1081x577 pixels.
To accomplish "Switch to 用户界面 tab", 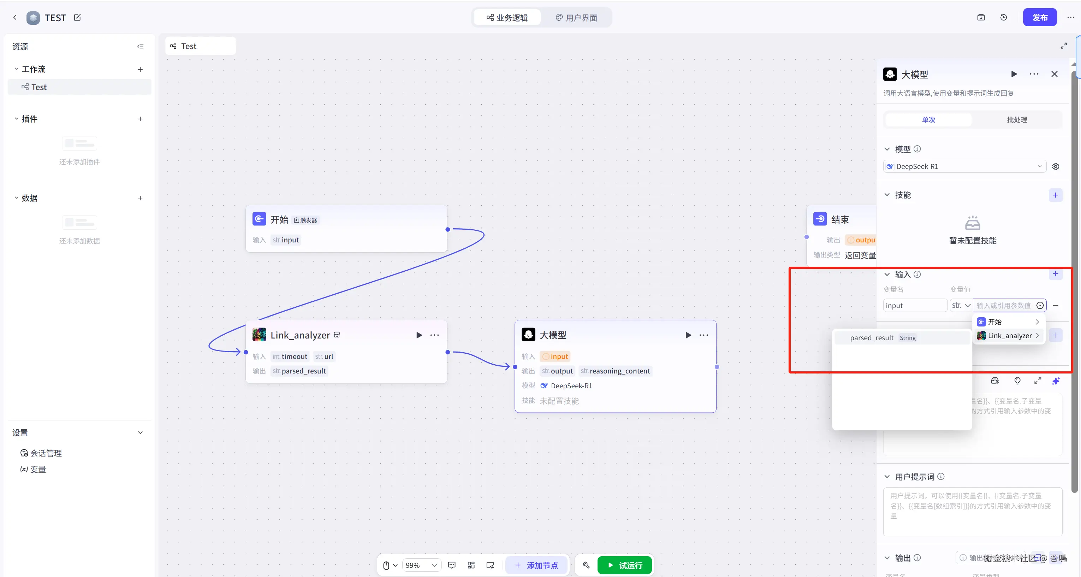I will click(576, 18).
